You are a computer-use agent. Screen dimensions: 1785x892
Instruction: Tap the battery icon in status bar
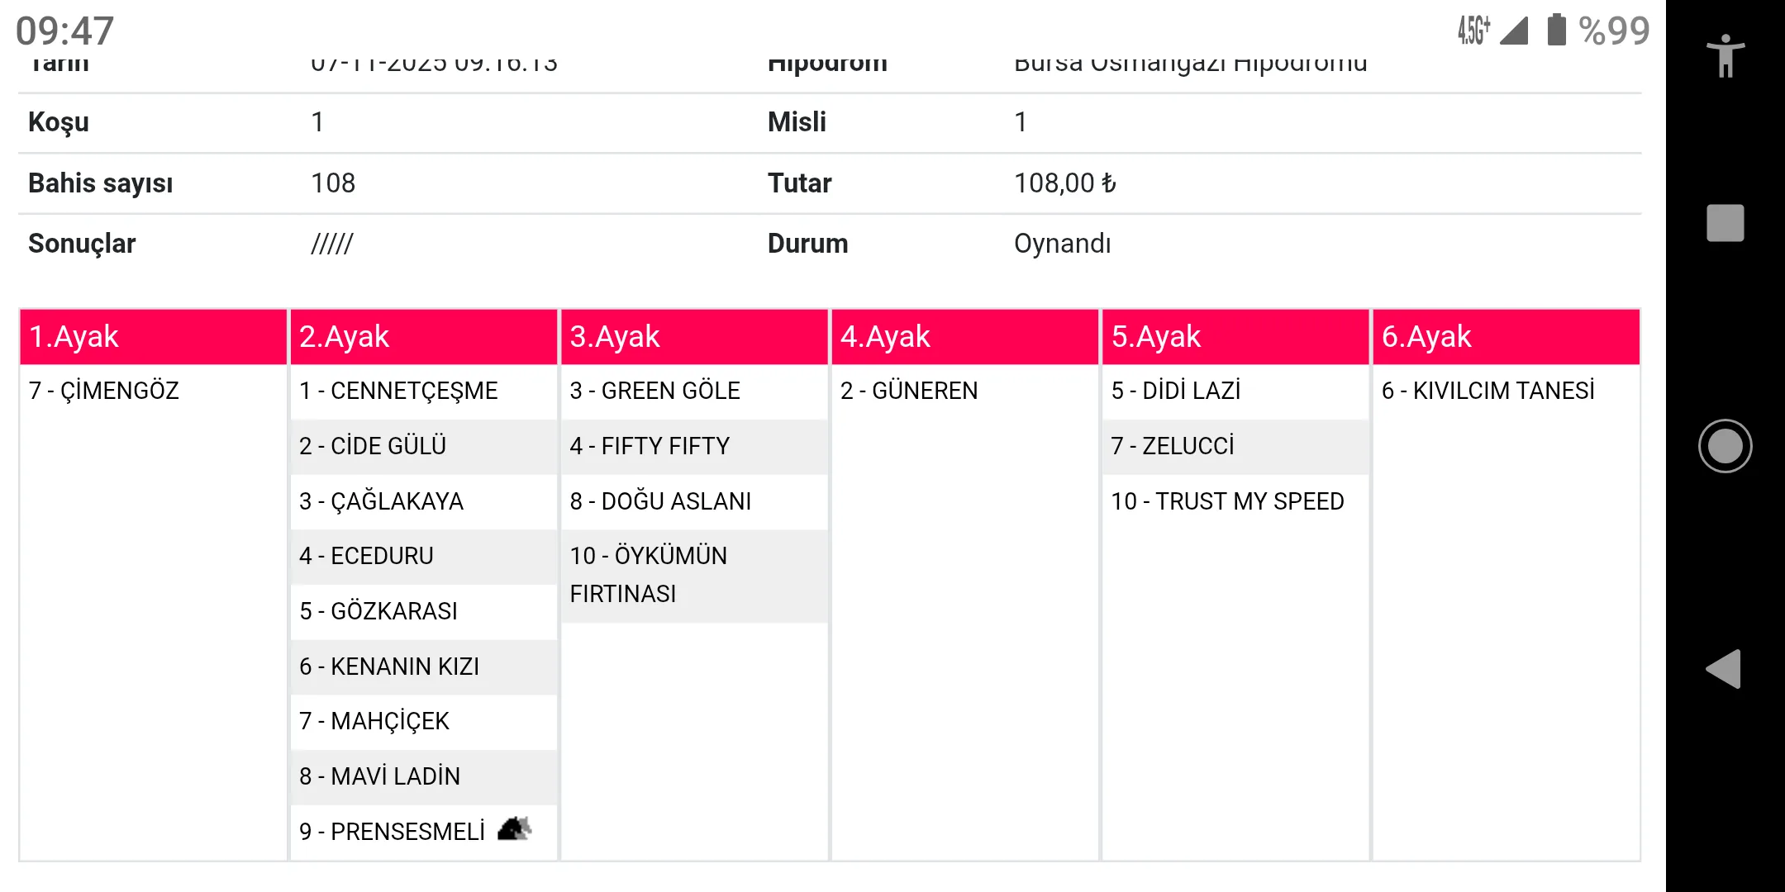pyautogui.click(x=1556, y=30)
